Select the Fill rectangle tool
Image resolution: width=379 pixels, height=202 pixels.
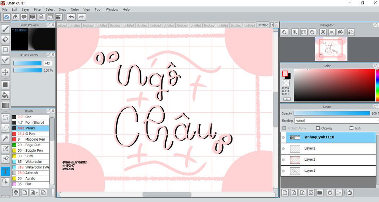[x=5, y=85]
